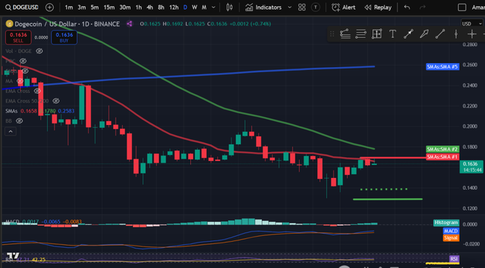Toggle visibility of BB indicator

pos(19,121)
